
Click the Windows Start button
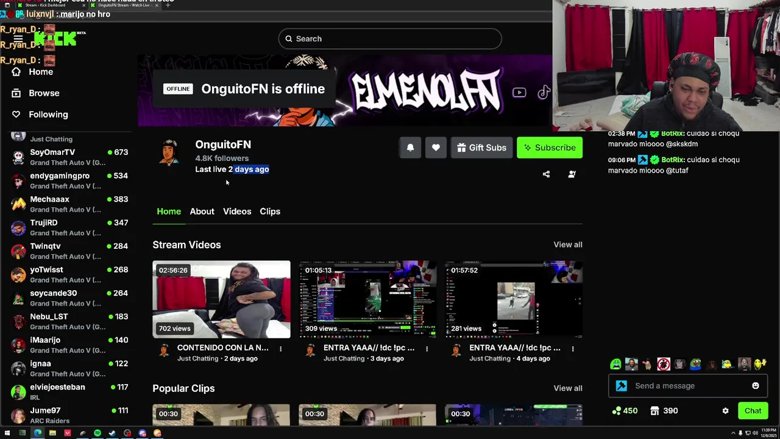(x=7, y=433)
